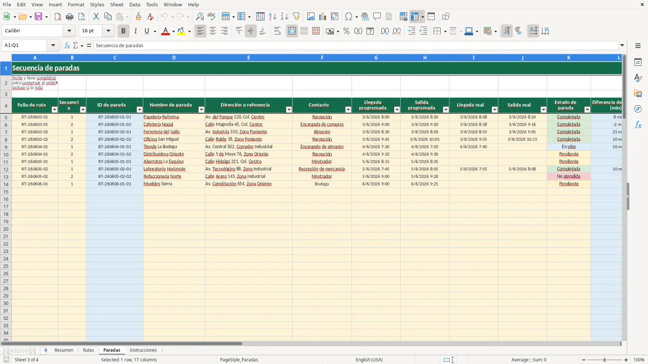Toggle Italic formatting
The height and width of the screenshot is (364, 648).
click(136, 31)
